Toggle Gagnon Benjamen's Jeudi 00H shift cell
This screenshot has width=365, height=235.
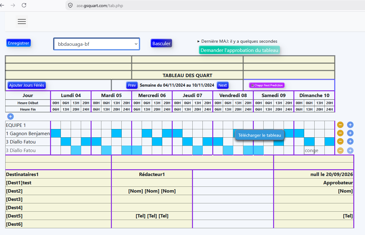click(177, 133)
